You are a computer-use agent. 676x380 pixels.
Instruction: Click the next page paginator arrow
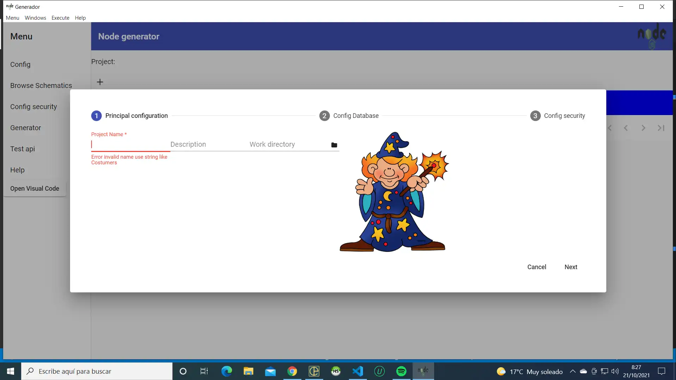coord(643,128)
